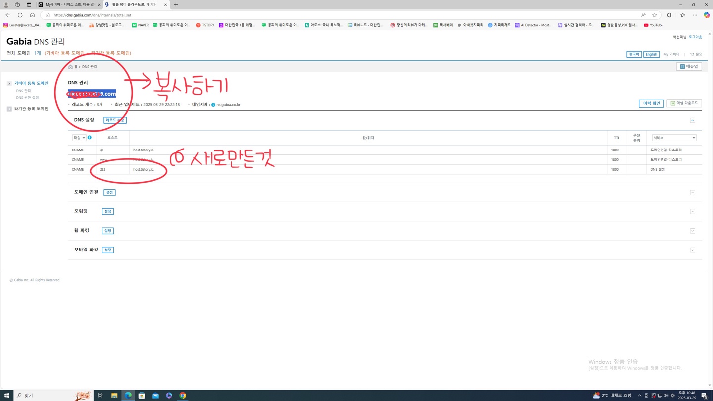Open the Edge settings and more menu

pos(695,15)
